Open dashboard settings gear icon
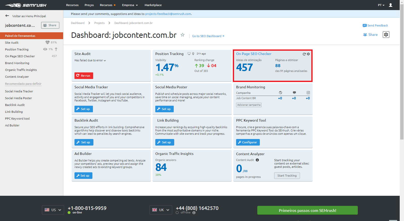 [x=386, y=35]
